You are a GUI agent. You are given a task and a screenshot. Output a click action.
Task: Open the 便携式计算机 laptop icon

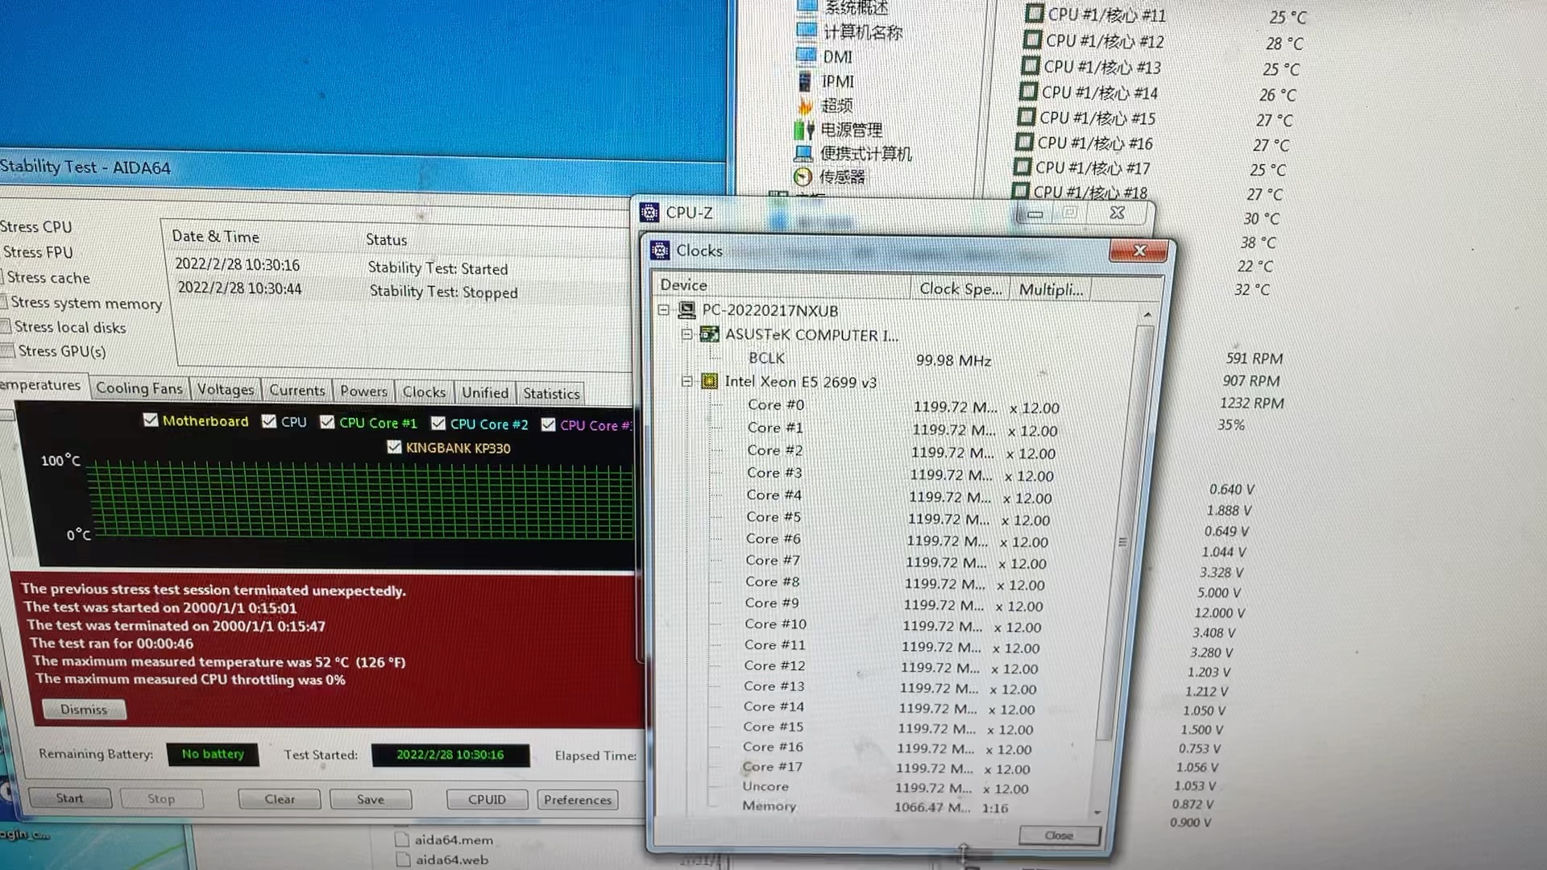(x=803, y=153)
